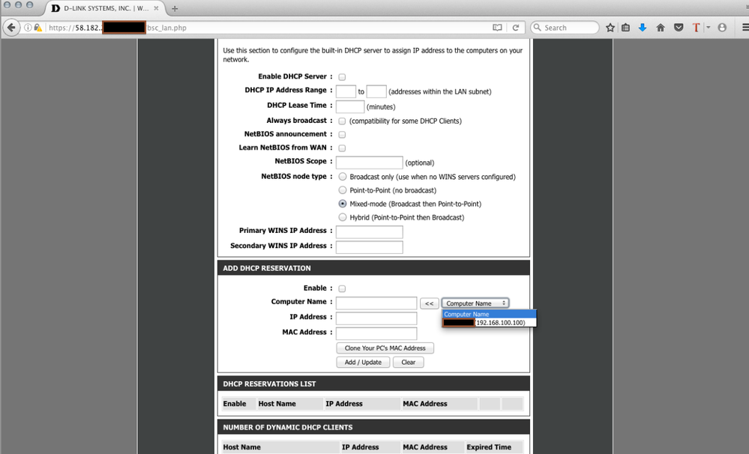Click the browser Search box
The image size is (749, 454).
tap(565, 28)
